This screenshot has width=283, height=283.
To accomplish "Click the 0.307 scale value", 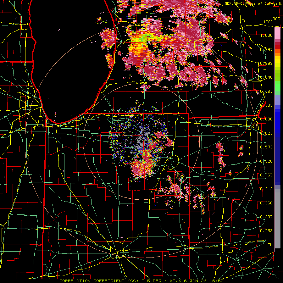I will coord(266,217).
